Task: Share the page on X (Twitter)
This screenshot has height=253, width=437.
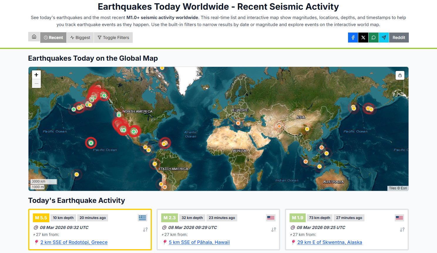Action: (363, 38)
